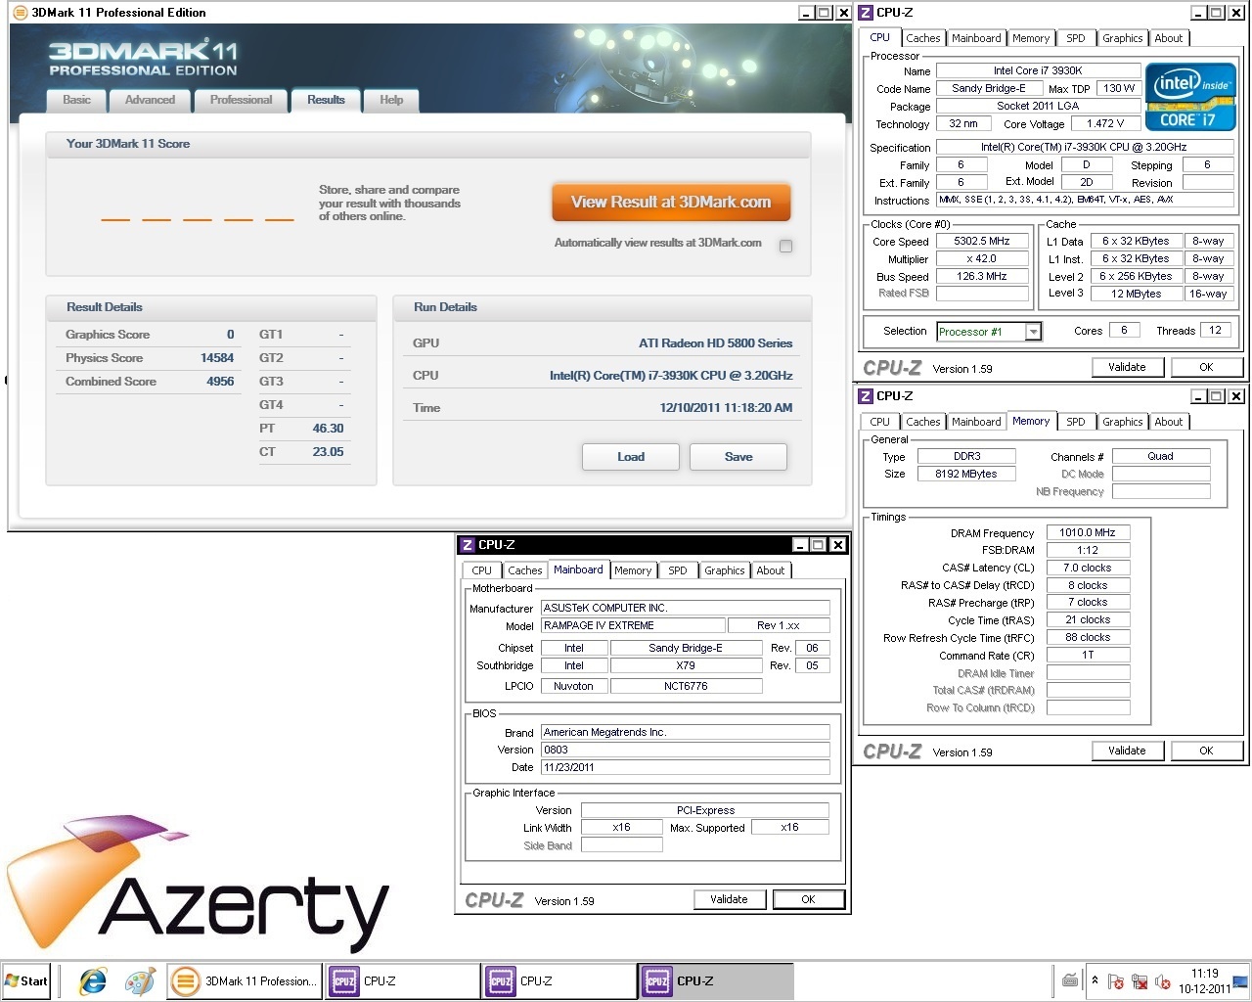The height and width of the screenshot is (1002, 1252).
Task: Click the memory Size field 8192 MBytes
Action: point(966,474)
